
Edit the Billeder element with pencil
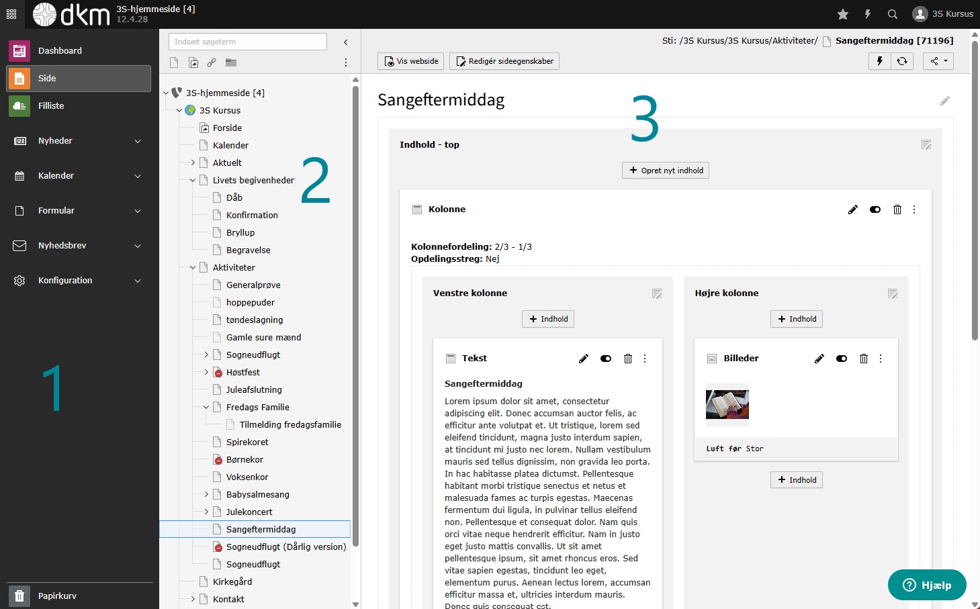(x=819, y=359)
